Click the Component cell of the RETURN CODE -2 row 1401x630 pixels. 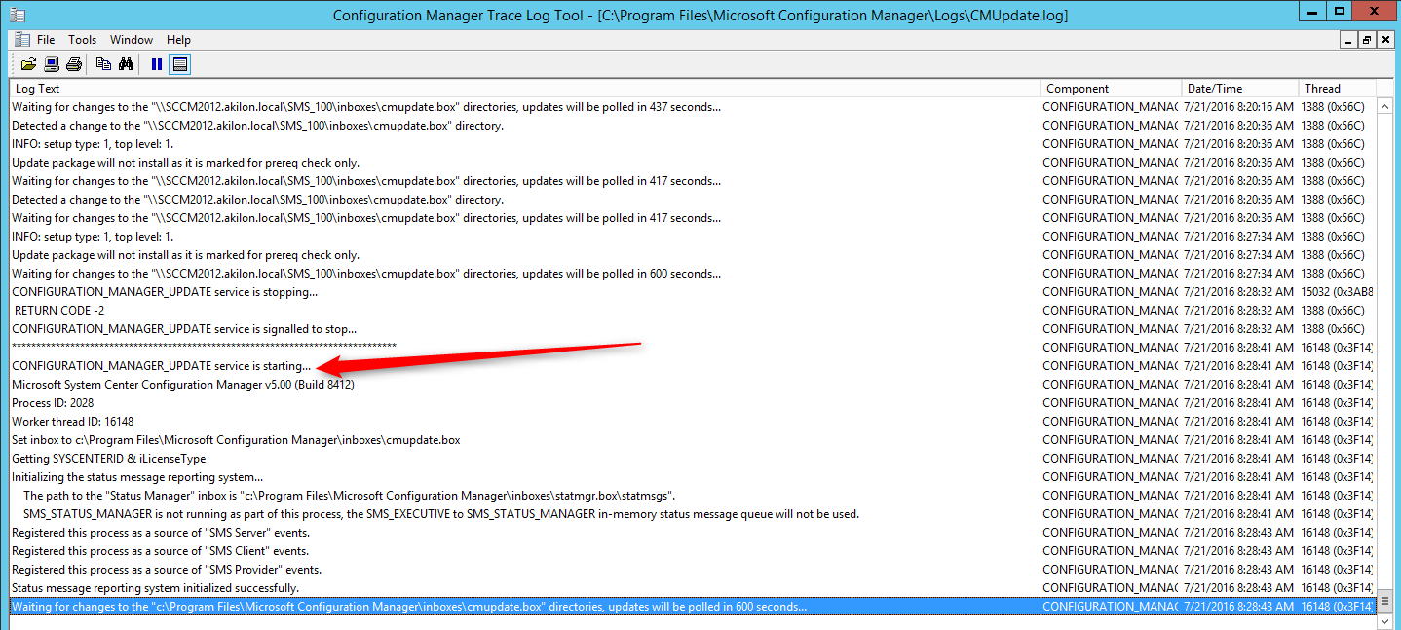[x=1110, y=311]
